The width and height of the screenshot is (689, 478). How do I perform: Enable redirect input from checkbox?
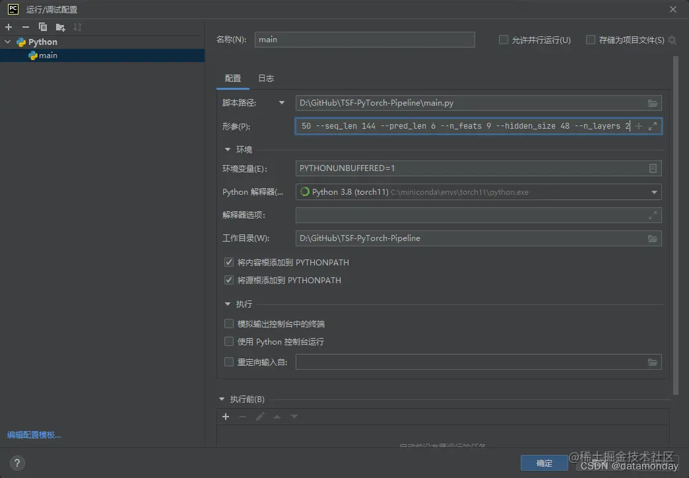tap(229, 362)
